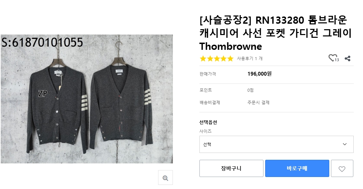
Task: Click the third yellow rating star
Action: coord(217,58)
